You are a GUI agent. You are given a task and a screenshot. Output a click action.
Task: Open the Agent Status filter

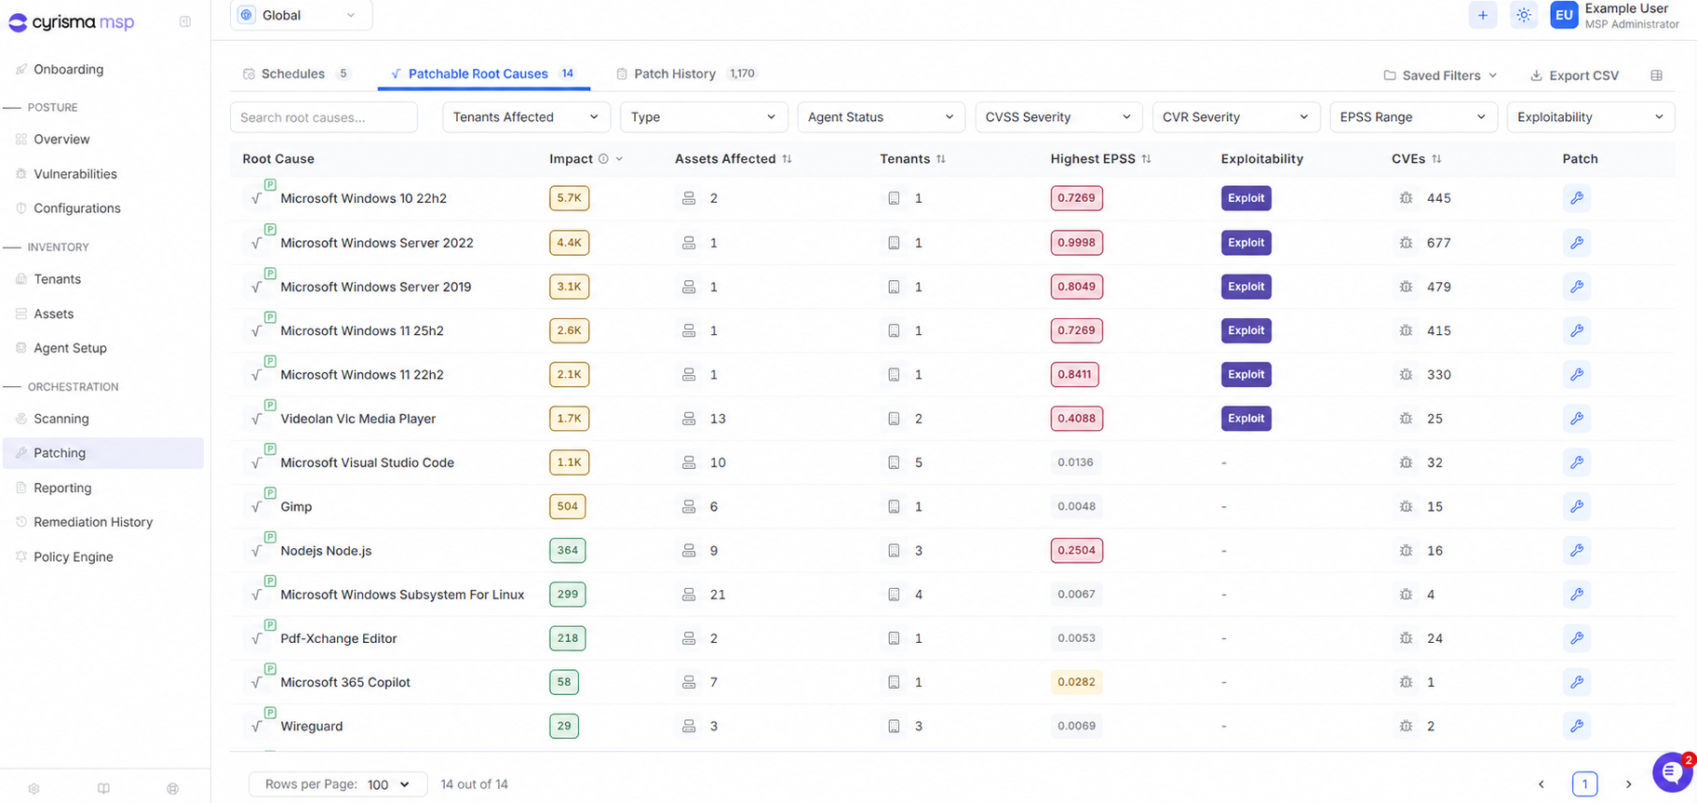pos(881,117)
